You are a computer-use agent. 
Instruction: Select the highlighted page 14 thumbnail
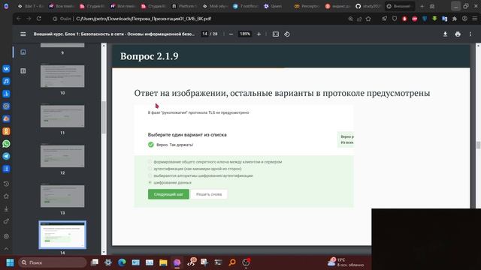(62, 235)
